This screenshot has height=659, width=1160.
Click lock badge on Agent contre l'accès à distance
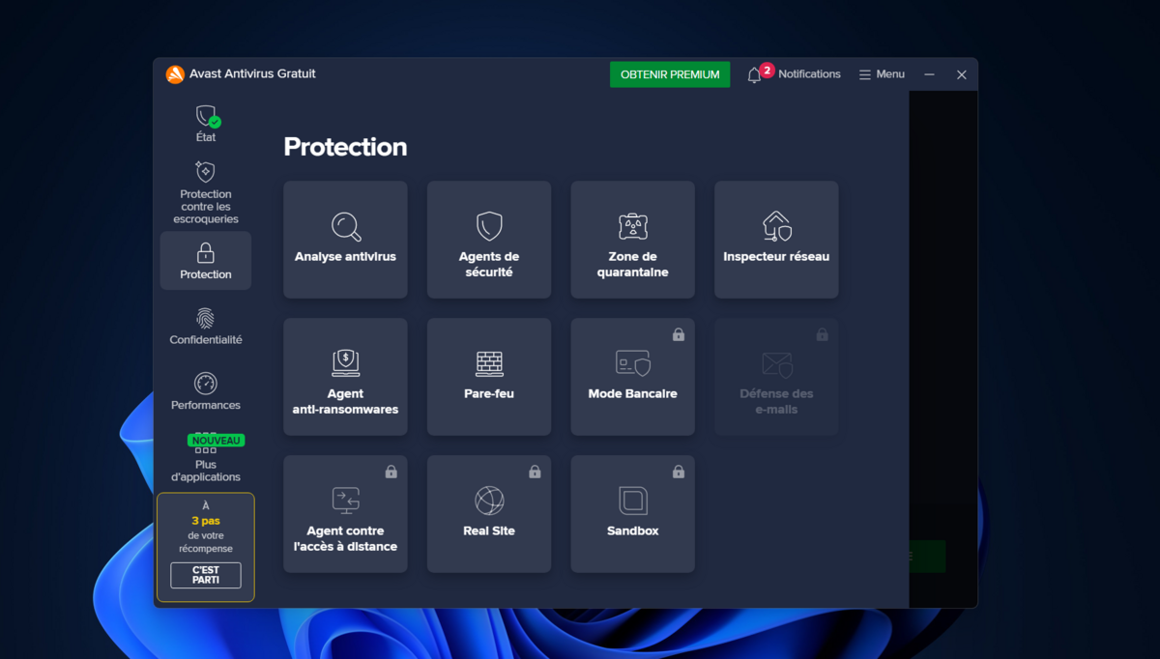(391, 472)
